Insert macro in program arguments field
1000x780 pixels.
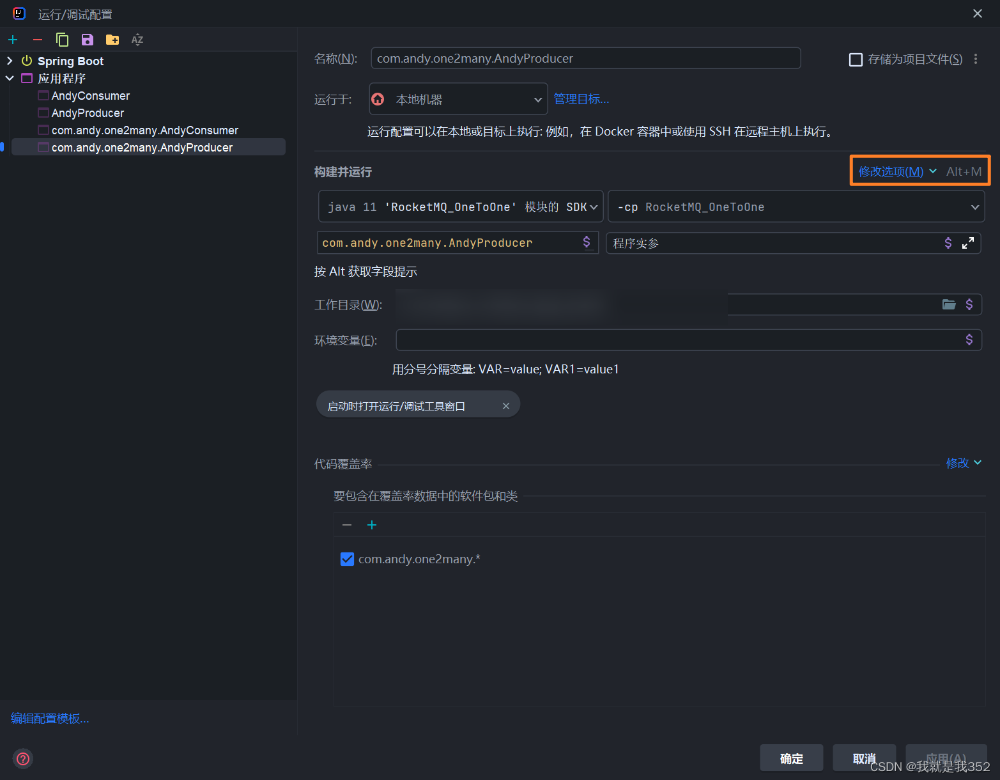(x=948, y=243)
